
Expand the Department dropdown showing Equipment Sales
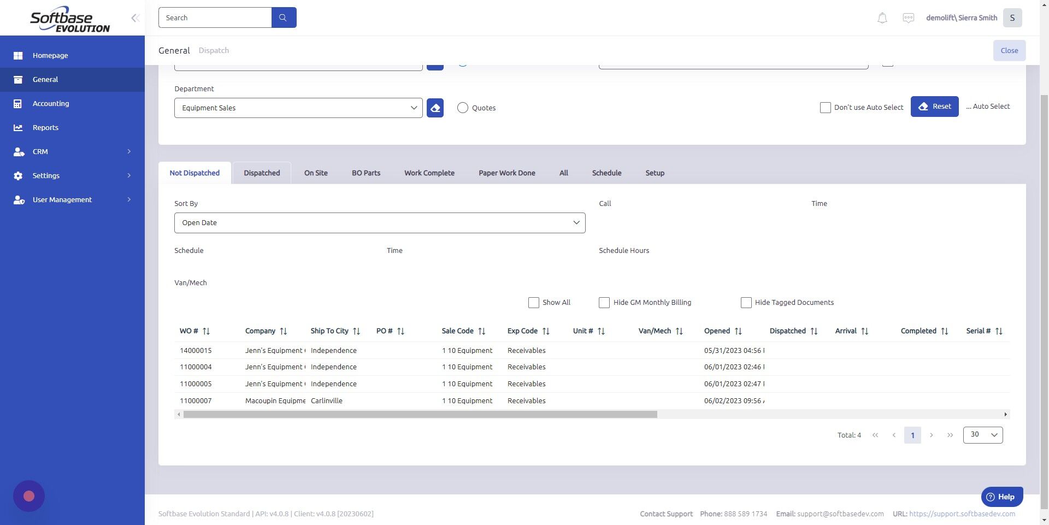(298, 108)
